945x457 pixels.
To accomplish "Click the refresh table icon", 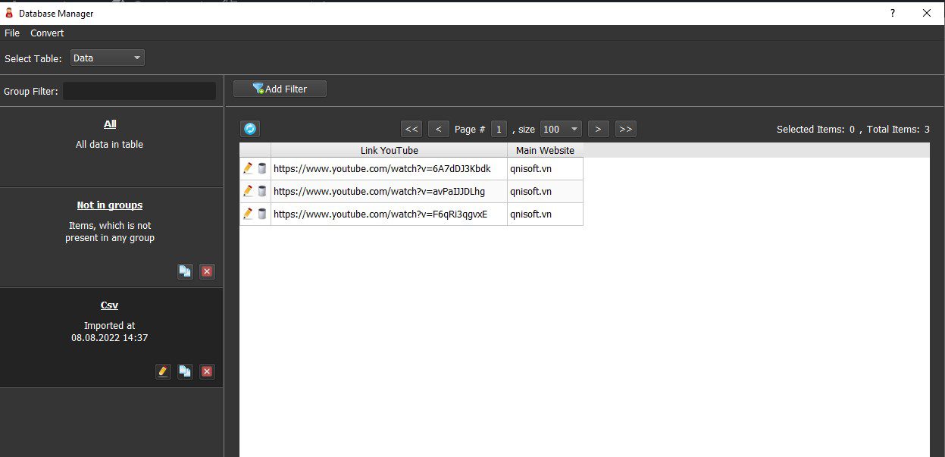I will [x=250, y=129].
